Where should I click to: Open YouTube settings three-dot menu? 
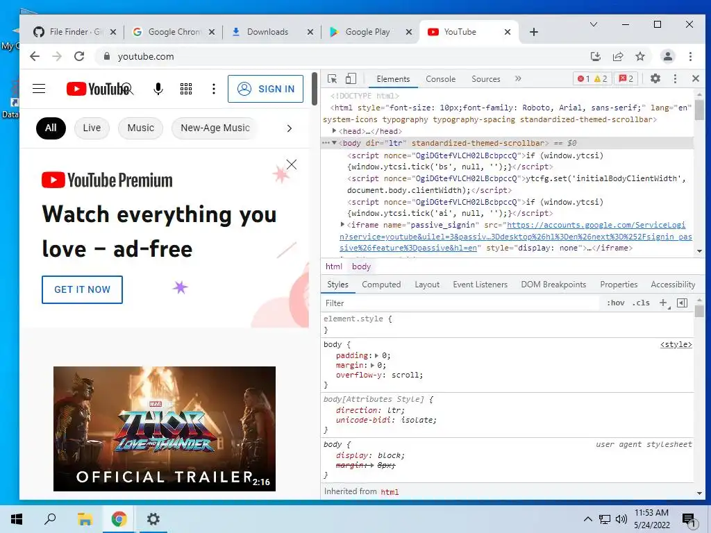pos(214,89)
